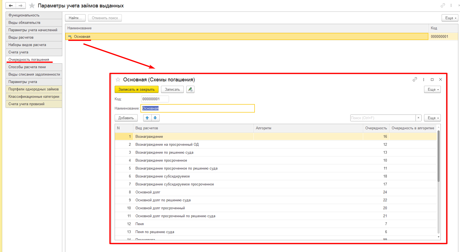This screenshot has width=460, height=252.
Task: Select Очередность погашения section
Action: coord(34,60)
